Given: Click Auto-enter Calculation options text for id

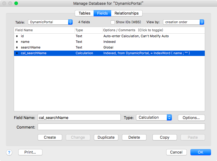Looking at the screenshot, I should point(136,36).
